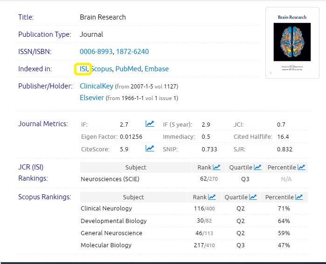Click Scopus Quartile column chart icon
Screen dimensions: 326x264
point(253,197)
